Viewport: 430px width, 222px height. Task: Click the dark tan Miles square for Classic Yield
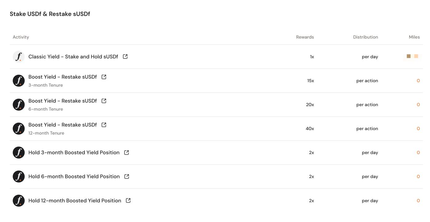coord(408,56)
